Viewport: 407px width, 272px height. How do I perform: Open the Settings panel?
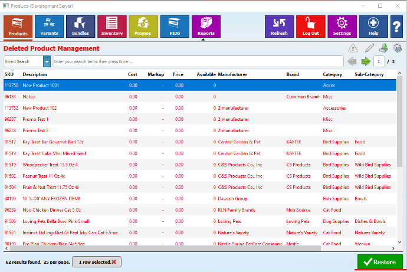point(342,26)
